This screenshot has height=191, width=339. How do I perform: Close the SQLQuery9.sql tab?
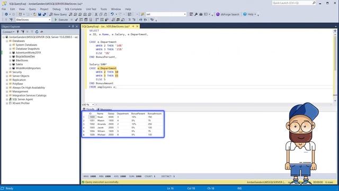tap(137, 27)
